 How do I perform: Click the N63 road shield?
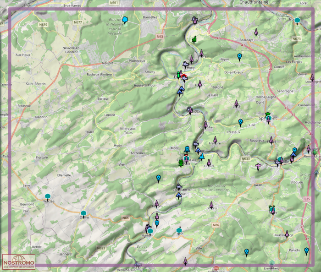point(160,37)
